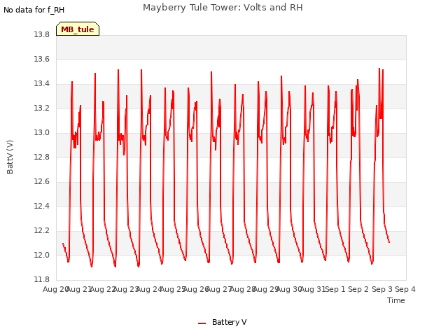Click the Aug 31 x-axis label

[313, 289]
